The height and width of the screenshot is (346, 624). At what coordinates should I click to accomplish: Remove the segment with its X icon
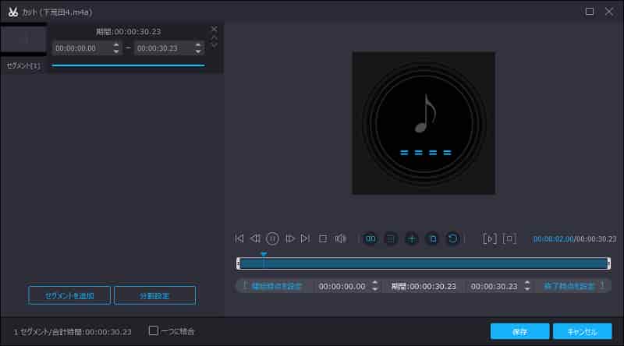point(214,29)
